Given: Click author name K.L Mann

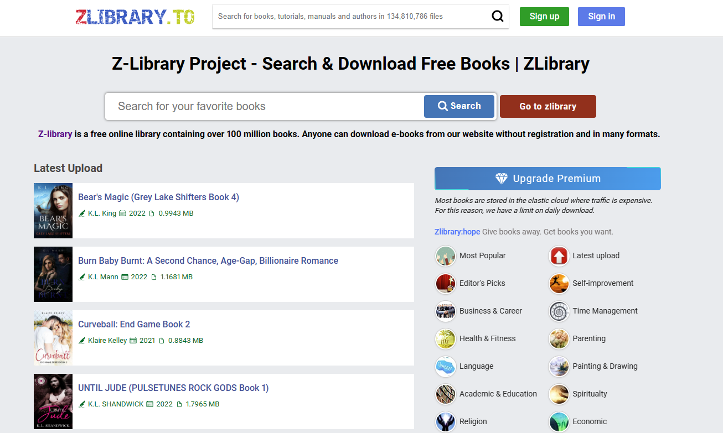Looking at the screenshot, I should click(103, 277).
